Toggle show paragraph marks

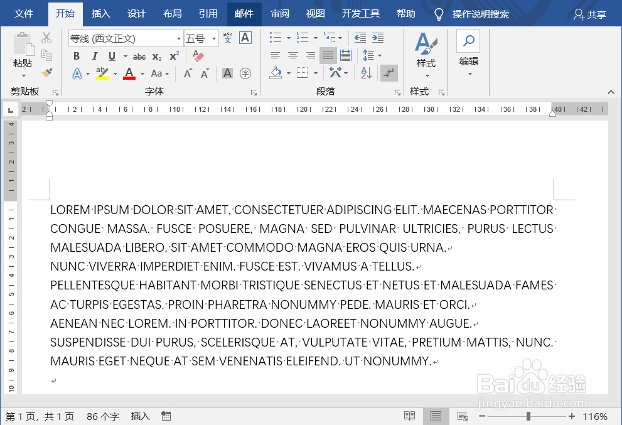pyautogui.click(x=389, y=73)
